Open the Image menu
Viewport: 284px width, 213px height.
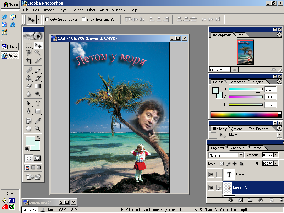pos(49,10)
